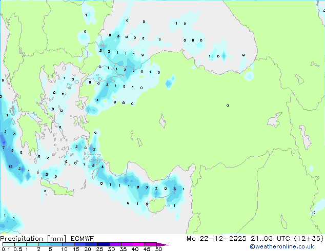Click the "13" precipitation value on the map
Image resolution: width=325 pixels, height=251 pixels.
click(11, 166)
